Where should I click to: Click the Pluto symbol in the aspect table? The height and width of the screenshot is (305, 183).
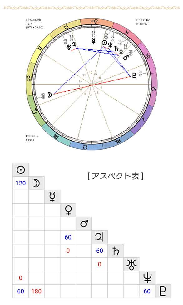click(x=163, y=292)
